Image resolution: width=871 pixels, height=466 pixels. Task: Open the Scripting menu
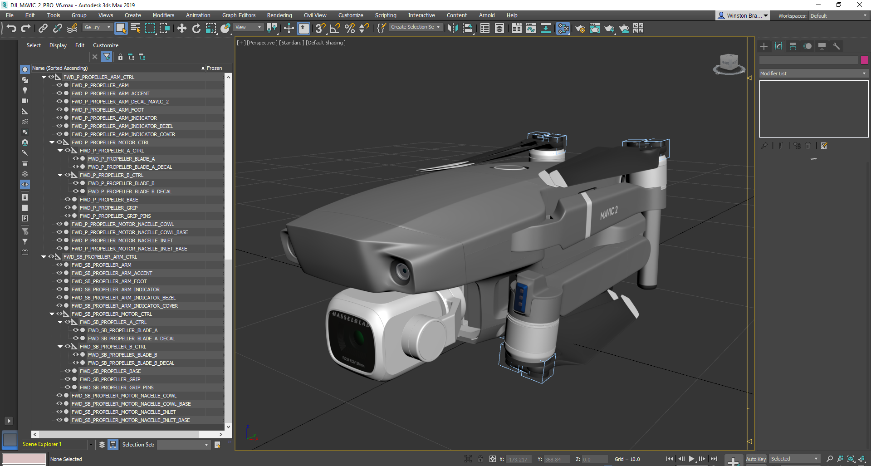click(x=386, y=15)
